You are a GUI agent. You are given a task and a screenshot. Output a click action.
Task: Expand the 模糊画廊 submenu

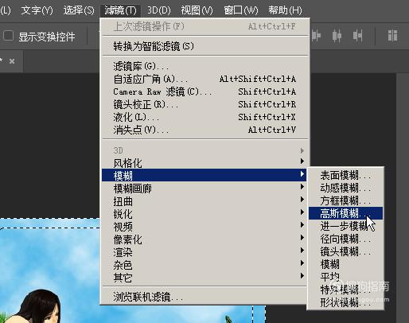204,188
